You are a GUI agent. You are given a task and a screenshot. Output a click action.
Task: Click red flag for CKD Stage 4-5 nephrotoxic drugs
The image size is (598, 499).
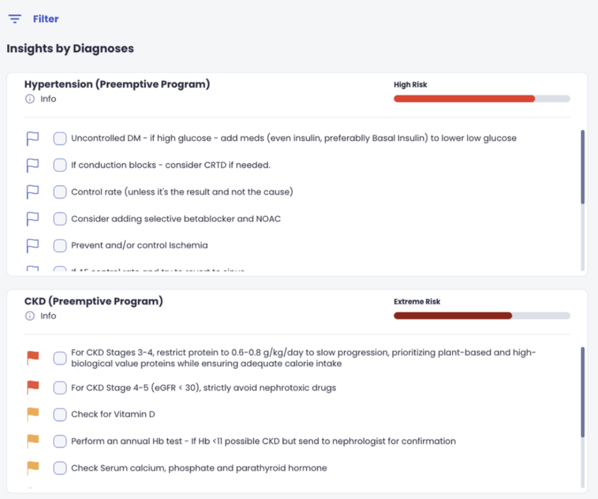(x=33, y=388)
